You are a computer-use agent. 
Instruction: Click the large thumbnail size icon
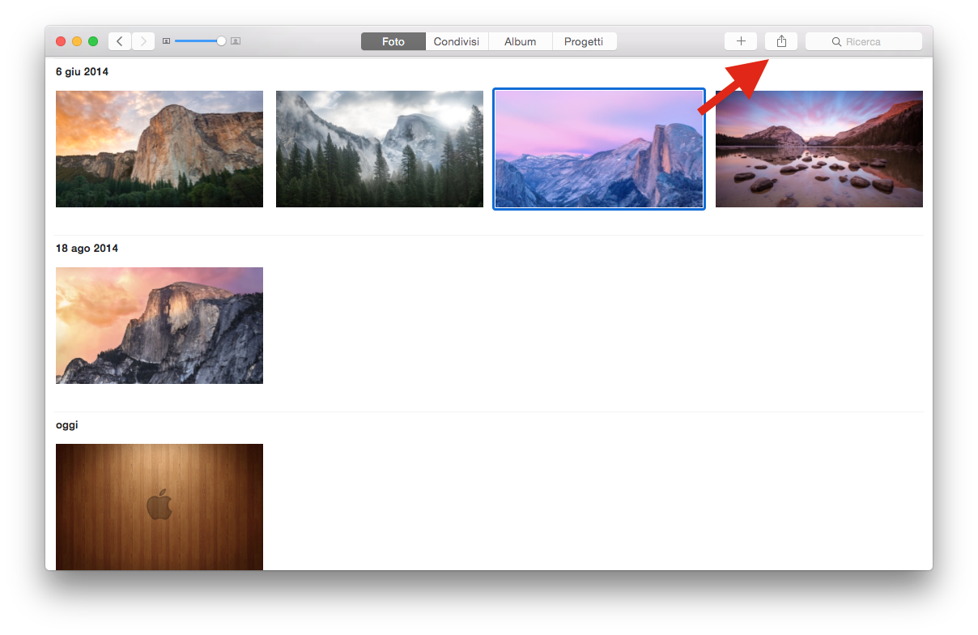pos(236,41)
